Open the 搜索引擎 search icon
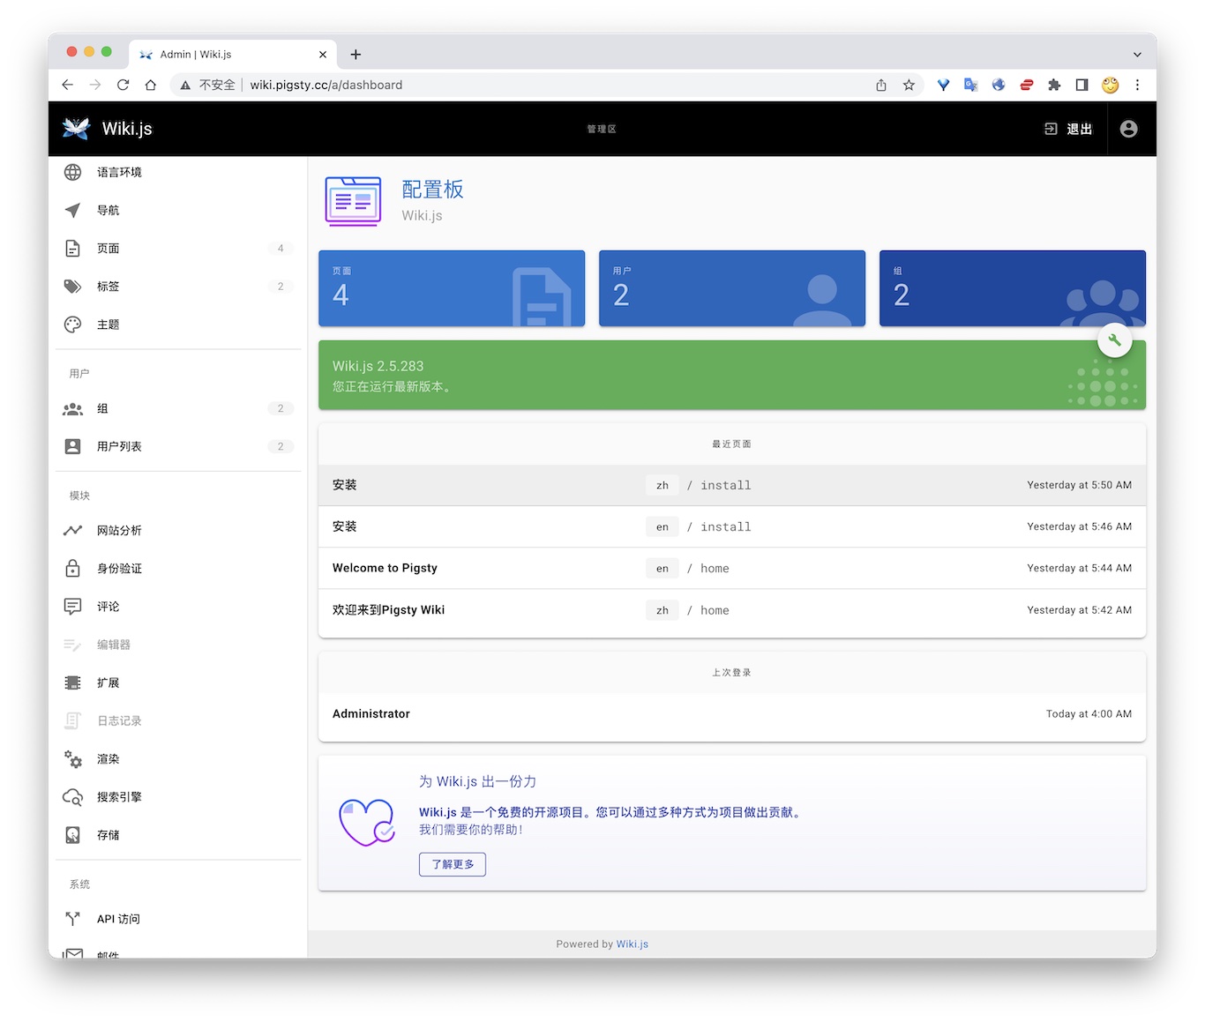Screen dimensions: 1205x1022 [73, 797]
